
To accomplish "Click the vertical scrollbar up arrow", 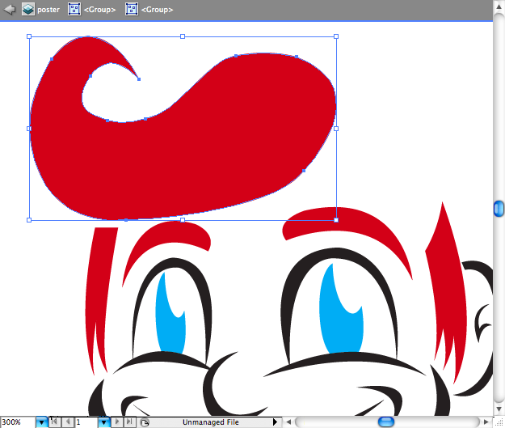I will click(499, 6).
